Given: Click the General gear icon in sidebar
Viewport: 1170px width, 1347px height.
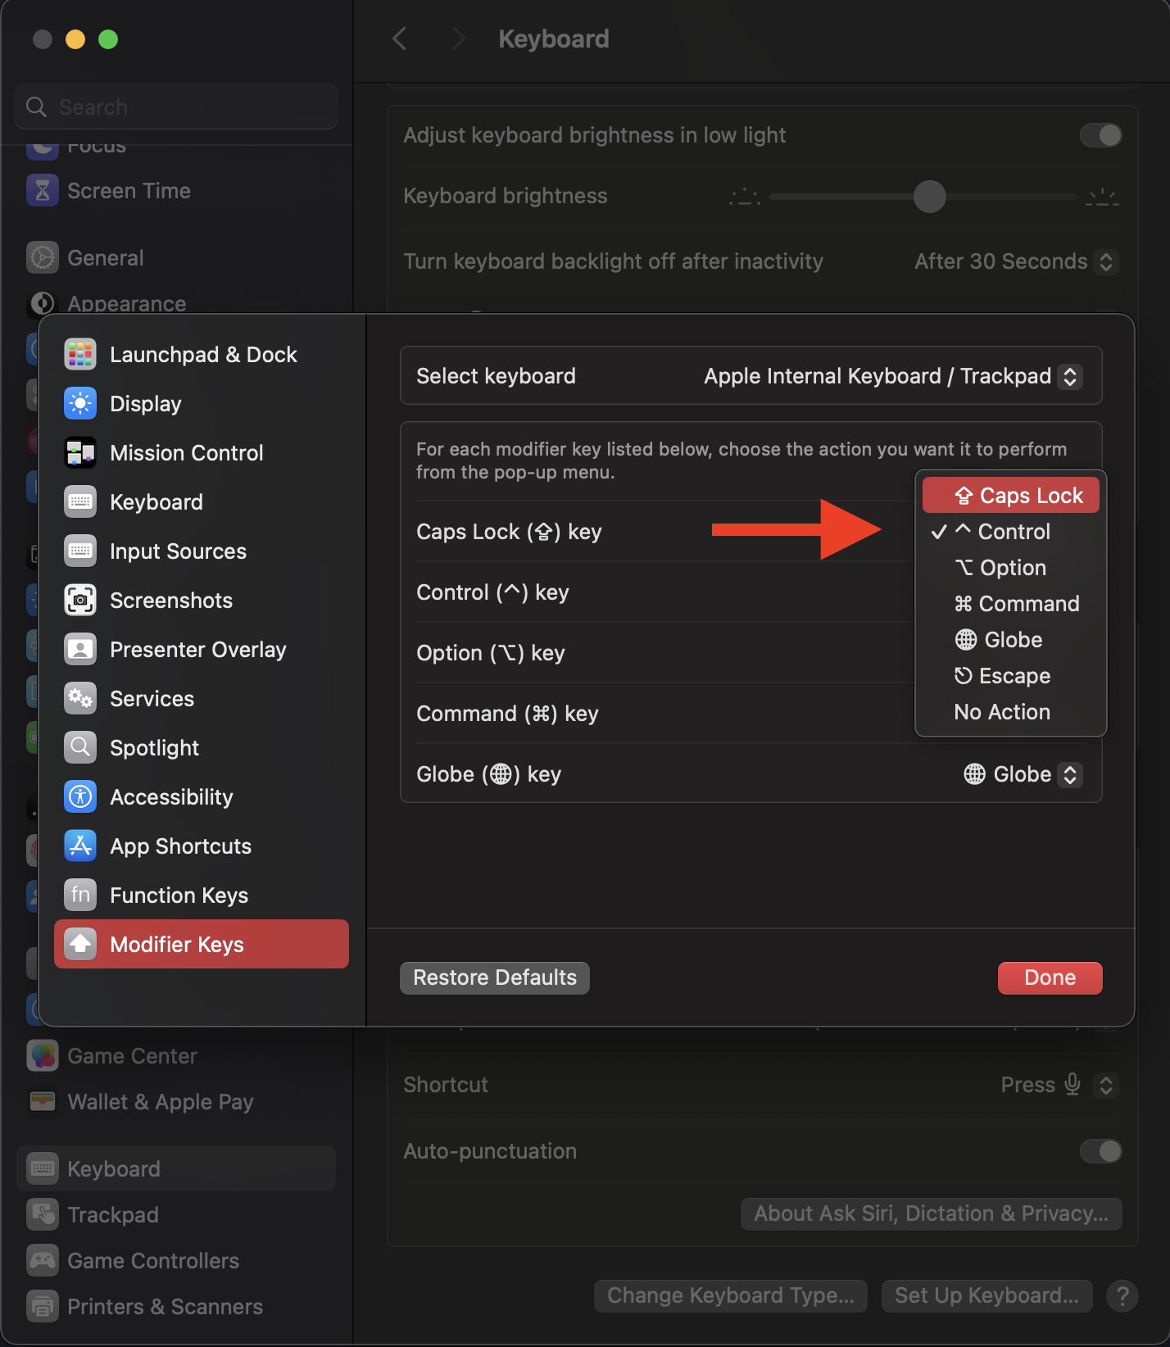Looking at the screenshot, I should [x=43, y=258].
